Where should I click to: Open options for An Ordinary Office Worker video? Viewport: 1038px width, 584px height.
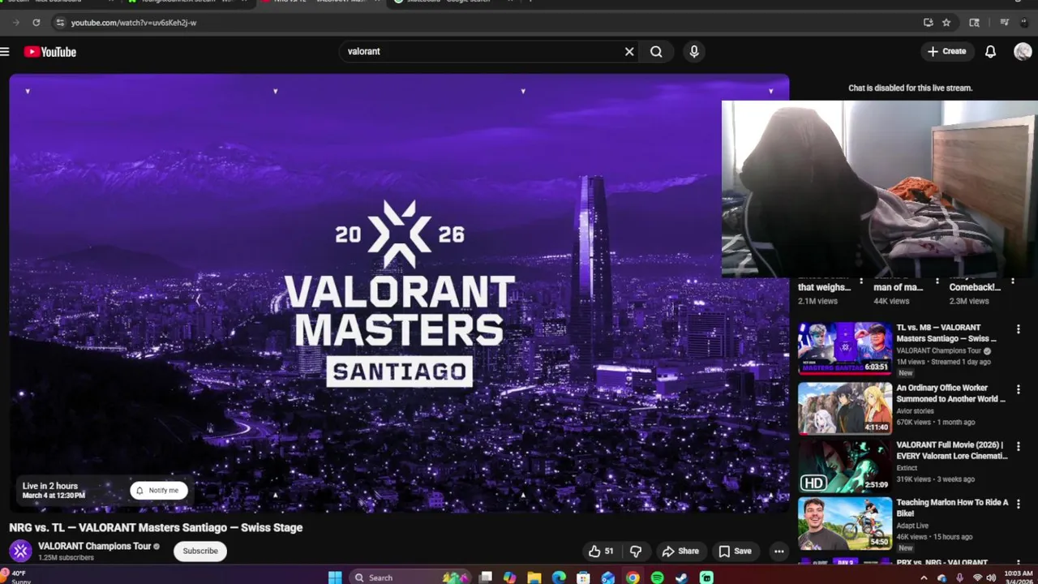1019,389
